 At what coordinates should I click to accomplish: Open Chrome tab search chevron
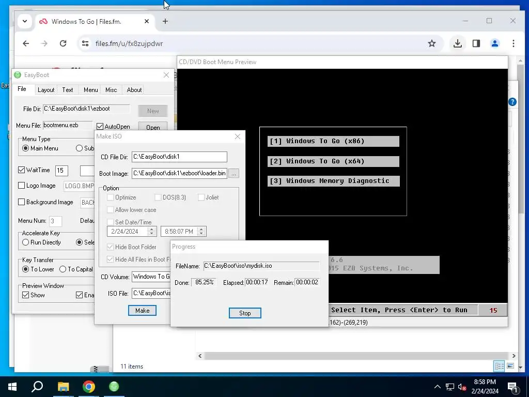[25, 21]
